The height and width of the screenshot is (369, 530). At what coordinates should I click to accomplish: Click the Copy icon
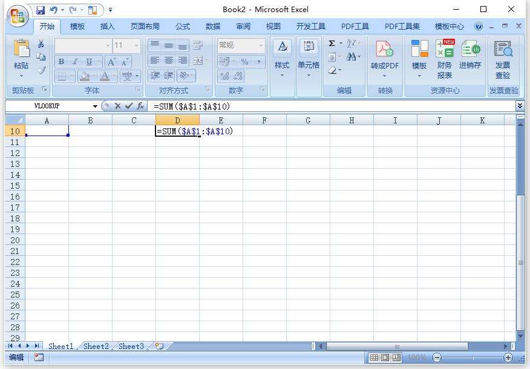[x=41, y=57]
